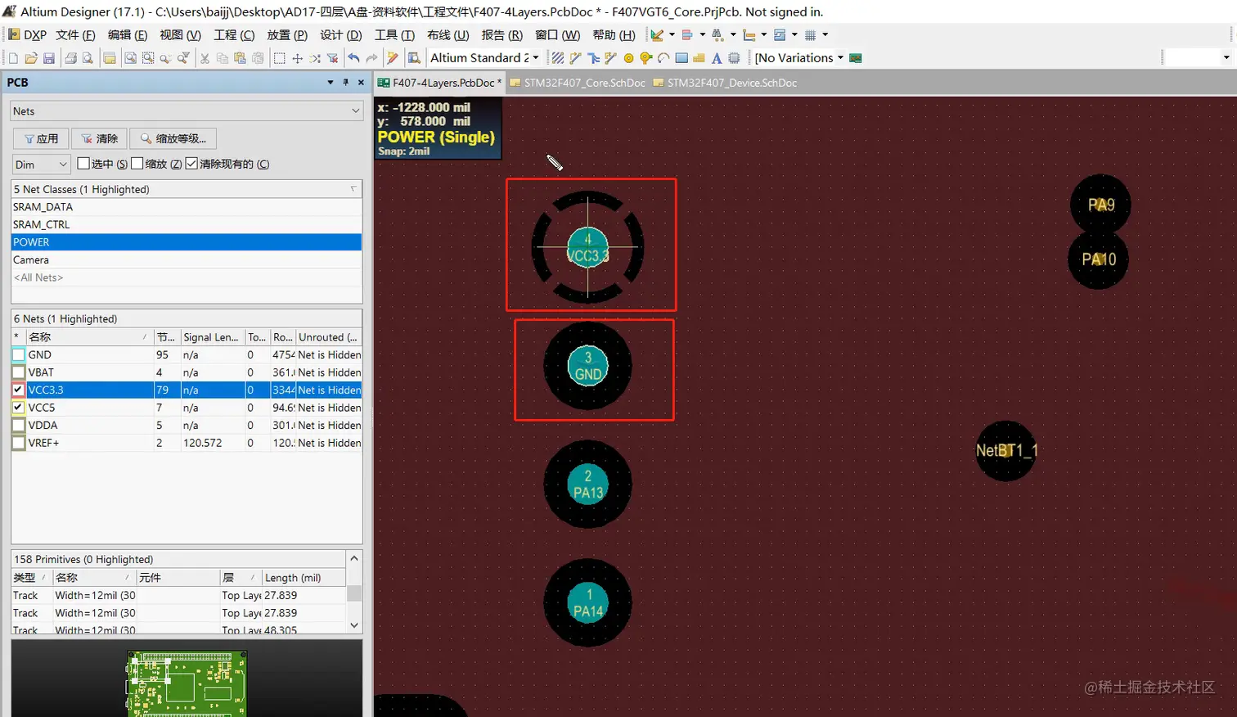Image resolution: width=1237 pixels, height=717 pixels.
Task: Switch to STM32F407_Core.SchDoc tab
Action: (578, 83)
